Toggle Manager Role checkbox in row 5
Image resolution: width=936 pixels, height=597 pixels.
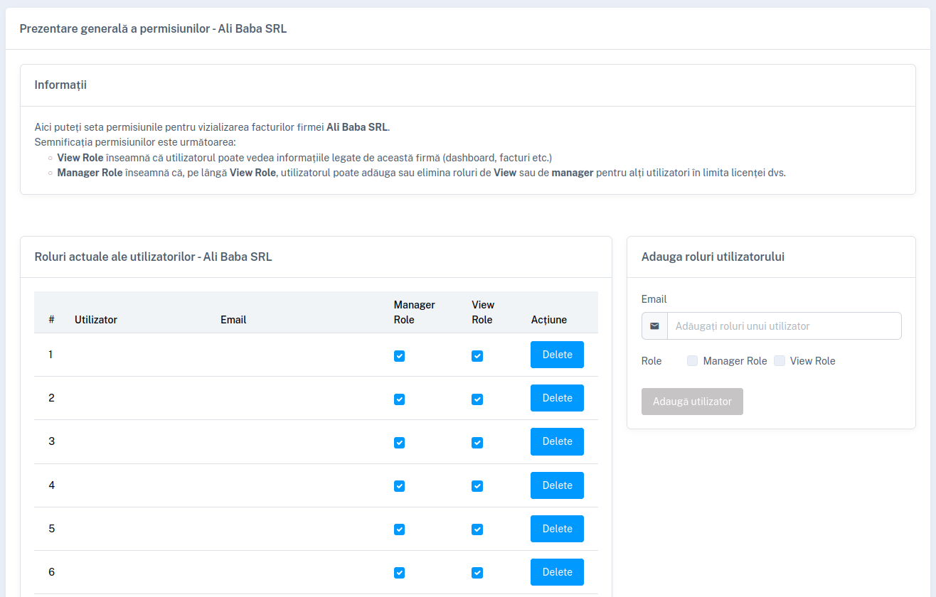[x=399, y=529]
